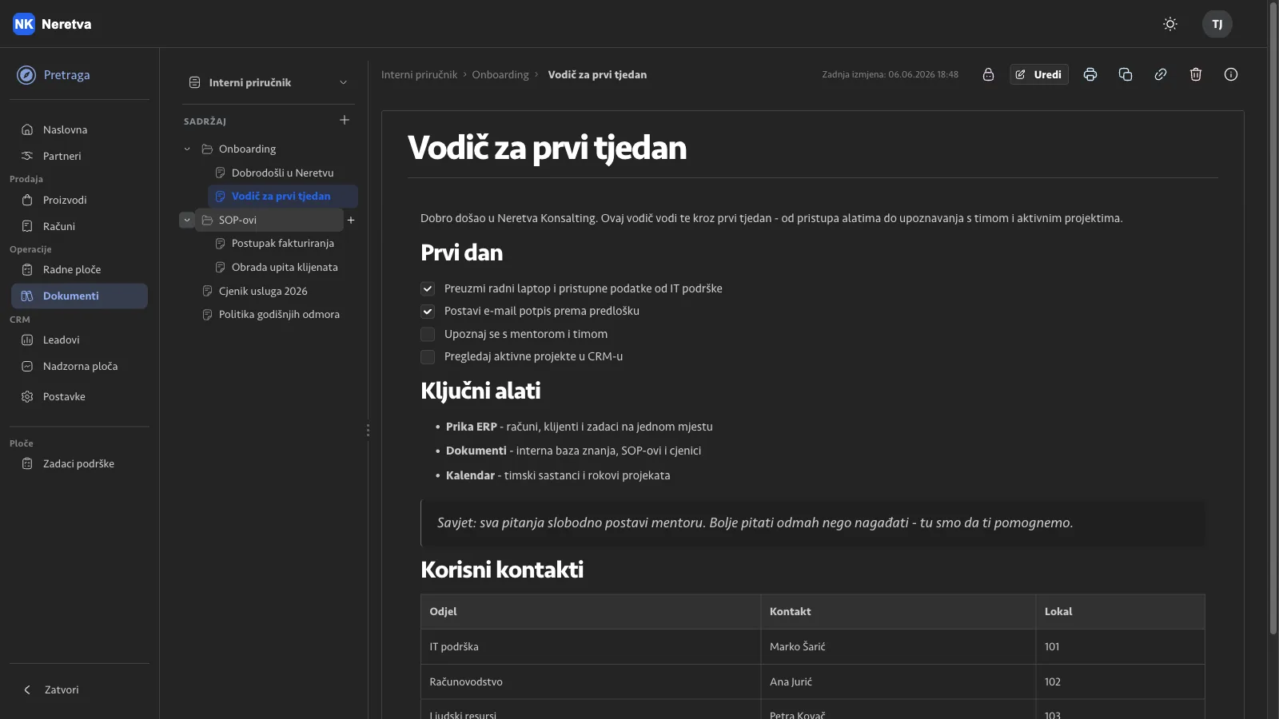This screenshot has width=1279, height=719.
Task: Click the Računovodstvo table cell
Action: (x=591, y=681)
